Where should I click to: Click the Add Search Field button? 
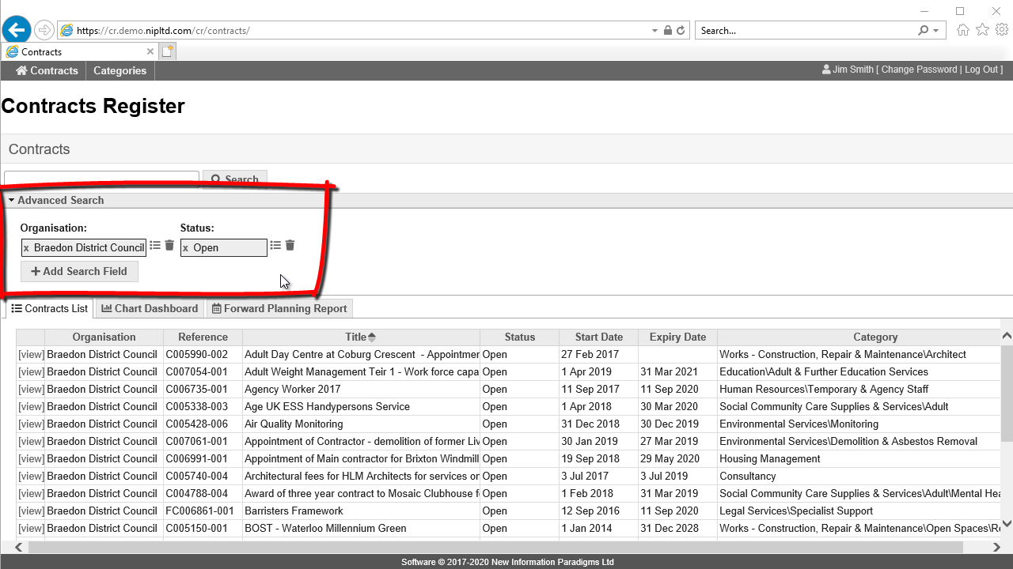tap(79, 271)
